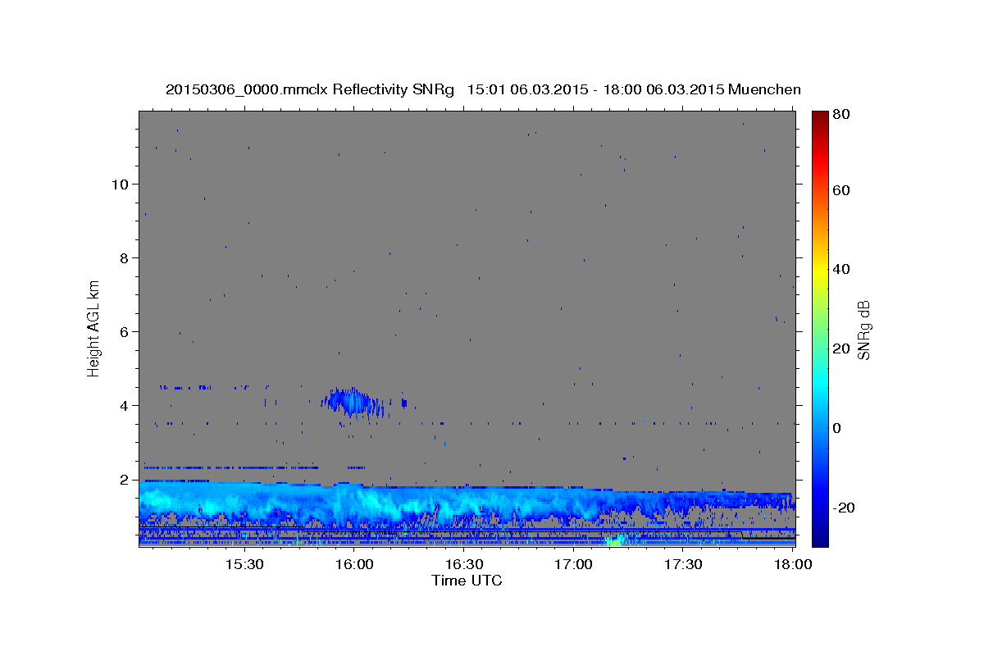The width and height of the screenshot is (984, 656).
Task: Click the 'SNRg dB' colorbar label
Action: (x=863, y=330)
